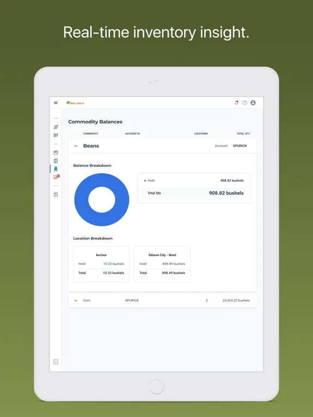Screen dimensions: 313x417
Task: Expand the Corn commodity row
Action: [x=76, y=300]
